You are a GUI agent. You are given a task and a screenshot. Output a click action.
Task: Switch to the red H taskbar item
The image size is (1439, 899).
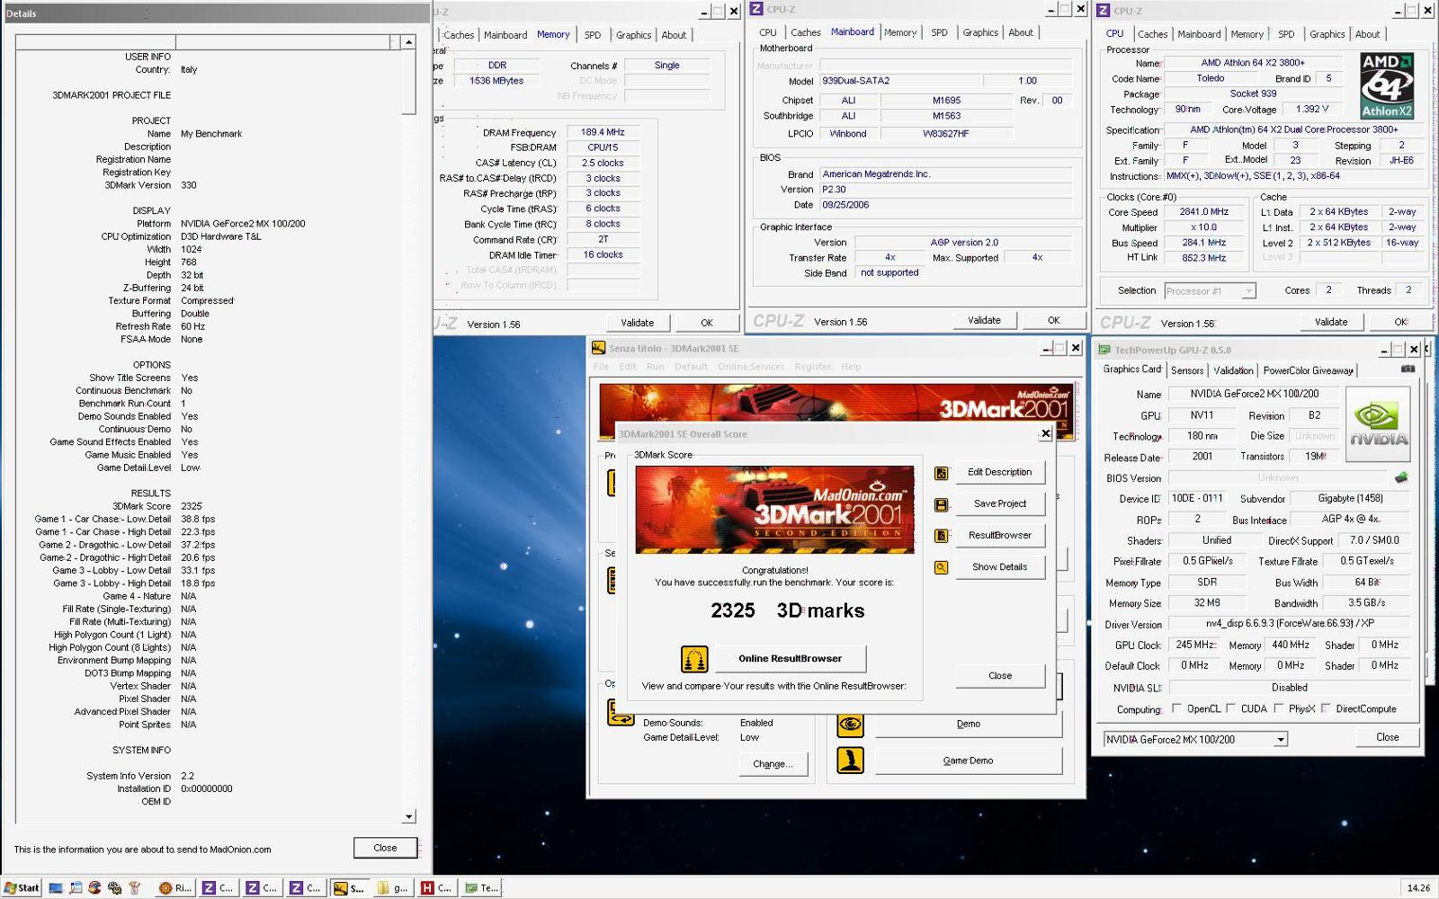[x=437, y=887]
